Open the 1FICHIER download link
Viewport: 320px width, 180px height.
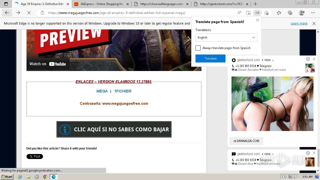(123, 91)
